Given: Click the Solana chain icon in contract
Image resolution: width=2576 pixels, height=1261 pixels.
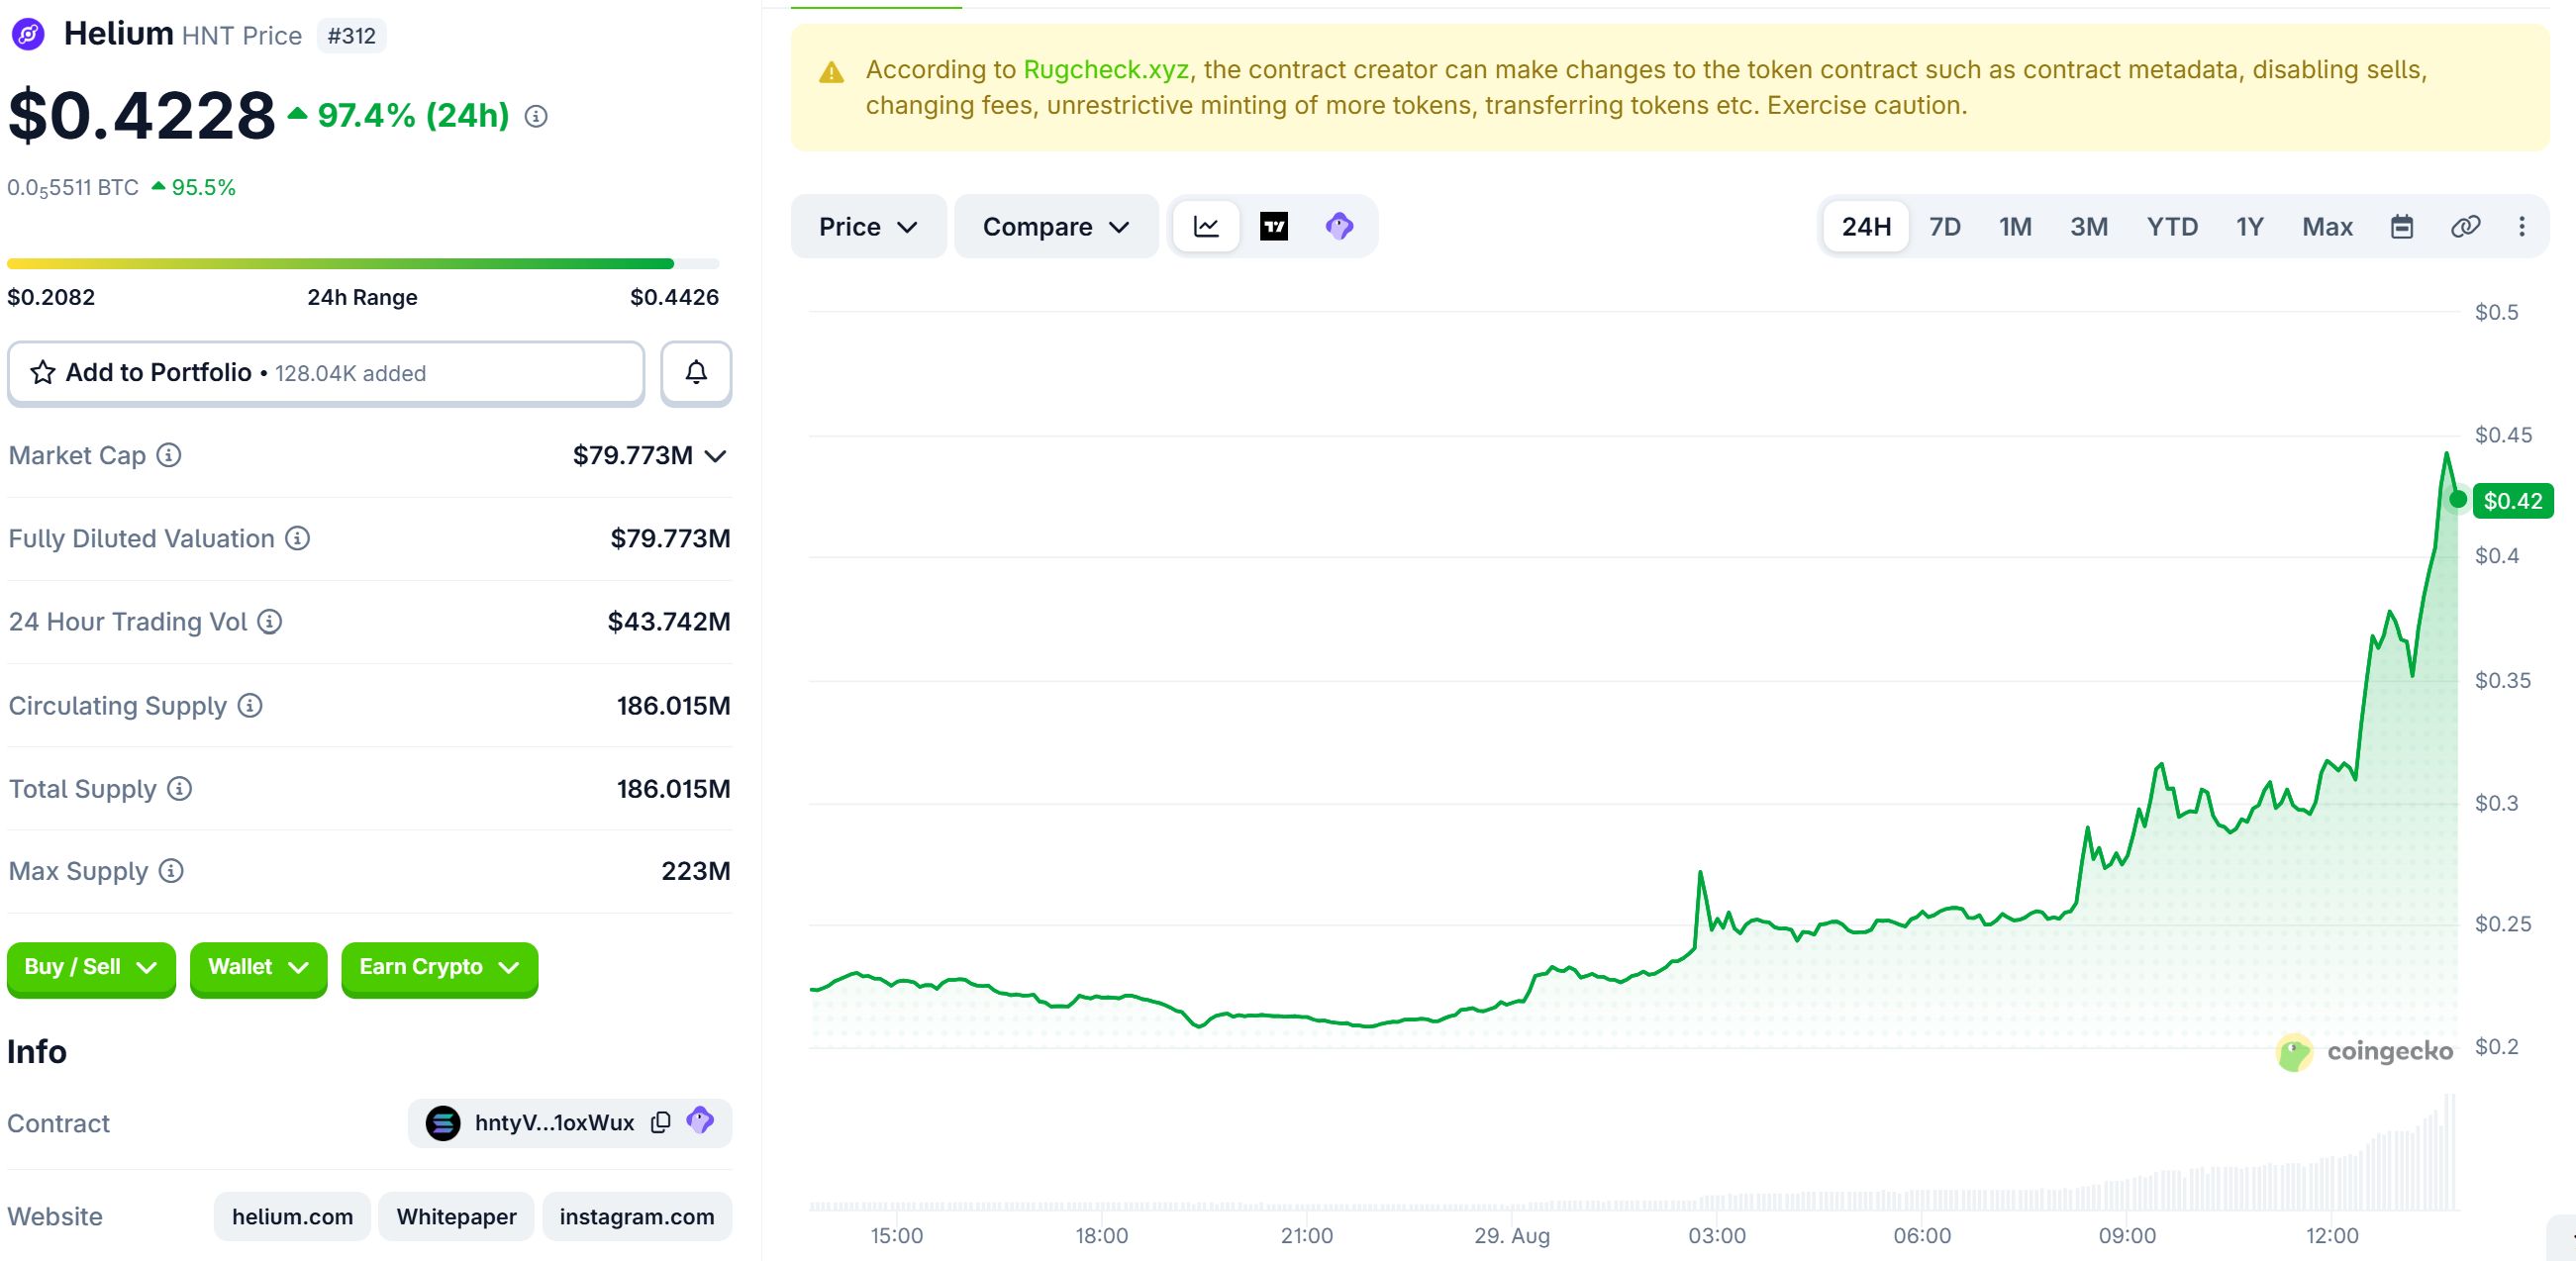Looking at the screenshot, I should tap(443, 1123).
